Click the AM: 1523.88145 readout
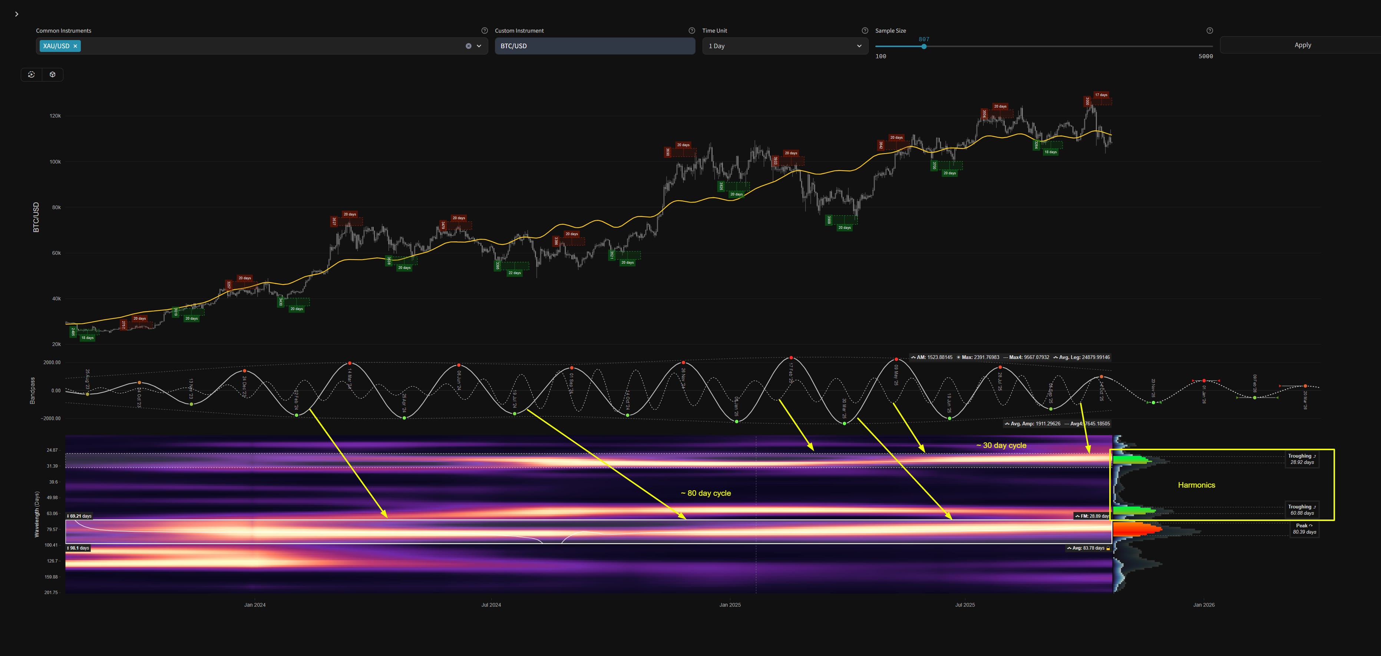Image resolution: width=1381 pixels, height=656 pixels. click(932, 357)
